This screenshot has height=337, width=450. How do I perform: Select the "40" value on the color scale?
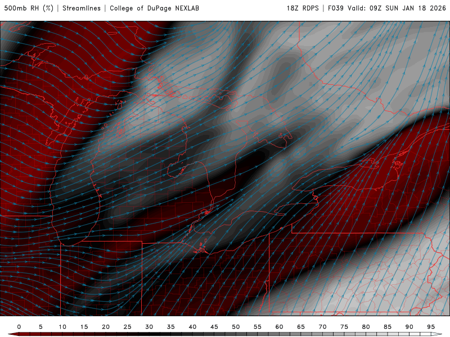coord(192,327)
